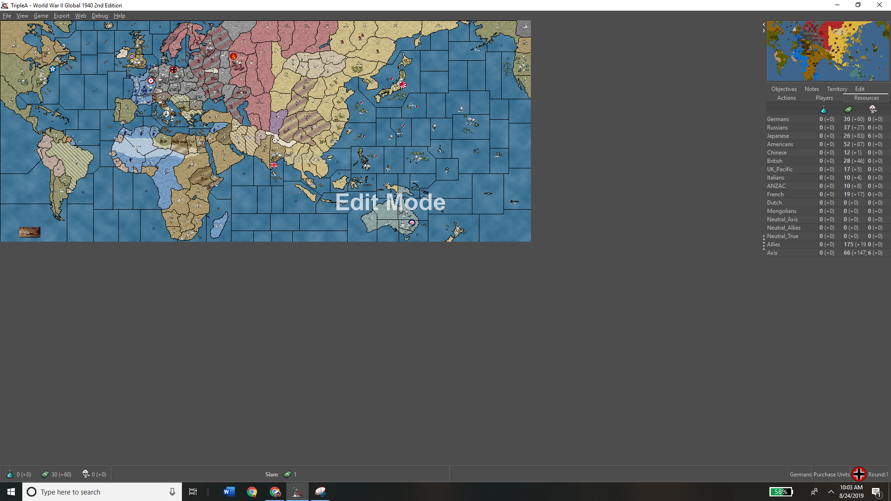Screen dimensions: 891x501
Task: Click Japanese rising sun marker on Japan
Action: click(403, 85)
